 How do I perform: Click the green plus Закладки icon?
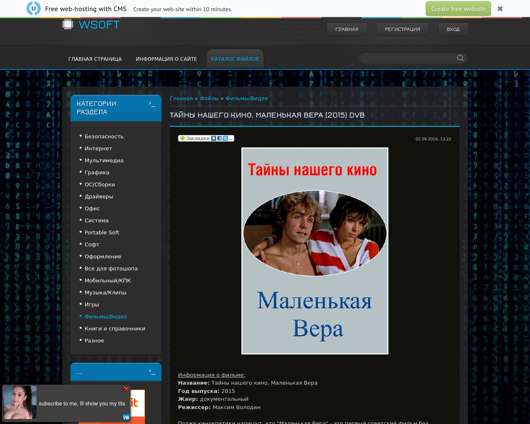coord(183,138)
